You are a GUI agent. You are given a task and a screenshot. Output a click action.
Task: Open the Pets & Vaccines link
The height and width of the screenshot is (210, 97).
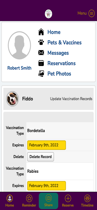click(64, 43)
